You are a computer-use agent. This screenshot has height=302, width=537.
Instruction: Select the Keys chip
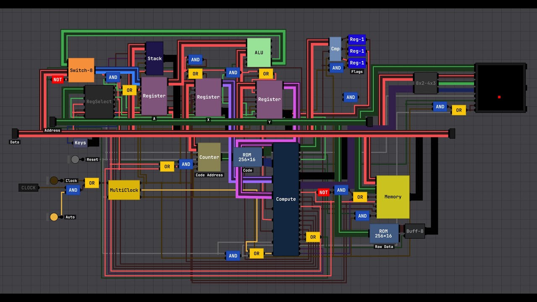[80, 143]
